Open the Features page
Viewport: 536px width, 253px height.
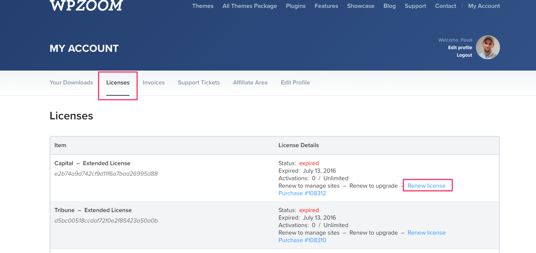(x=326, y=6)
